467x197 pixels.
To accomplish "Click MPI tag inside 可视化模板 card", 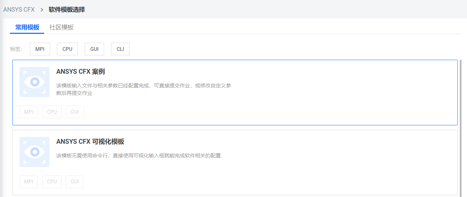I will coord(29,182).
